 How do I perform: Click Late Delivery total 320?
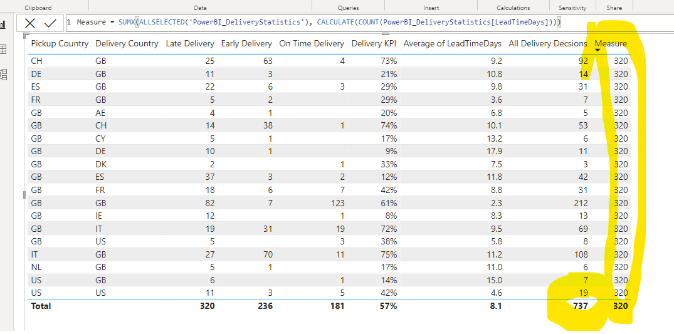tap(207, 306)
